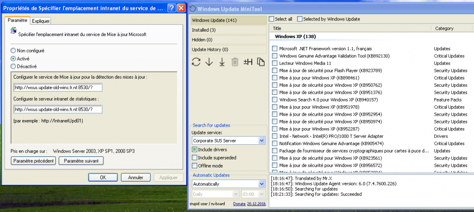
Task: Sort by the Title column header
Action: click(350, 28)
